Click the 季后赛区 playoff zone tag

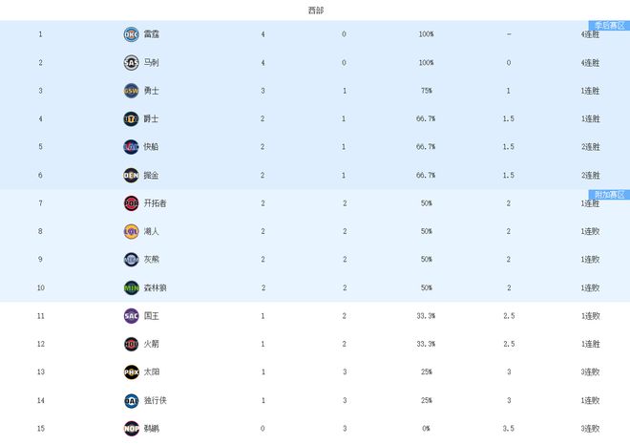(608, 25)
